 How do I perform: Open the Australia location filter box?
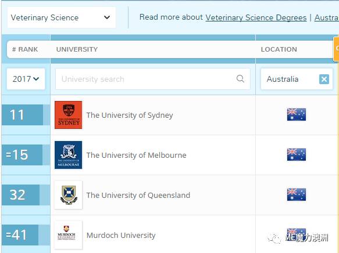click(x=297, y=79)
